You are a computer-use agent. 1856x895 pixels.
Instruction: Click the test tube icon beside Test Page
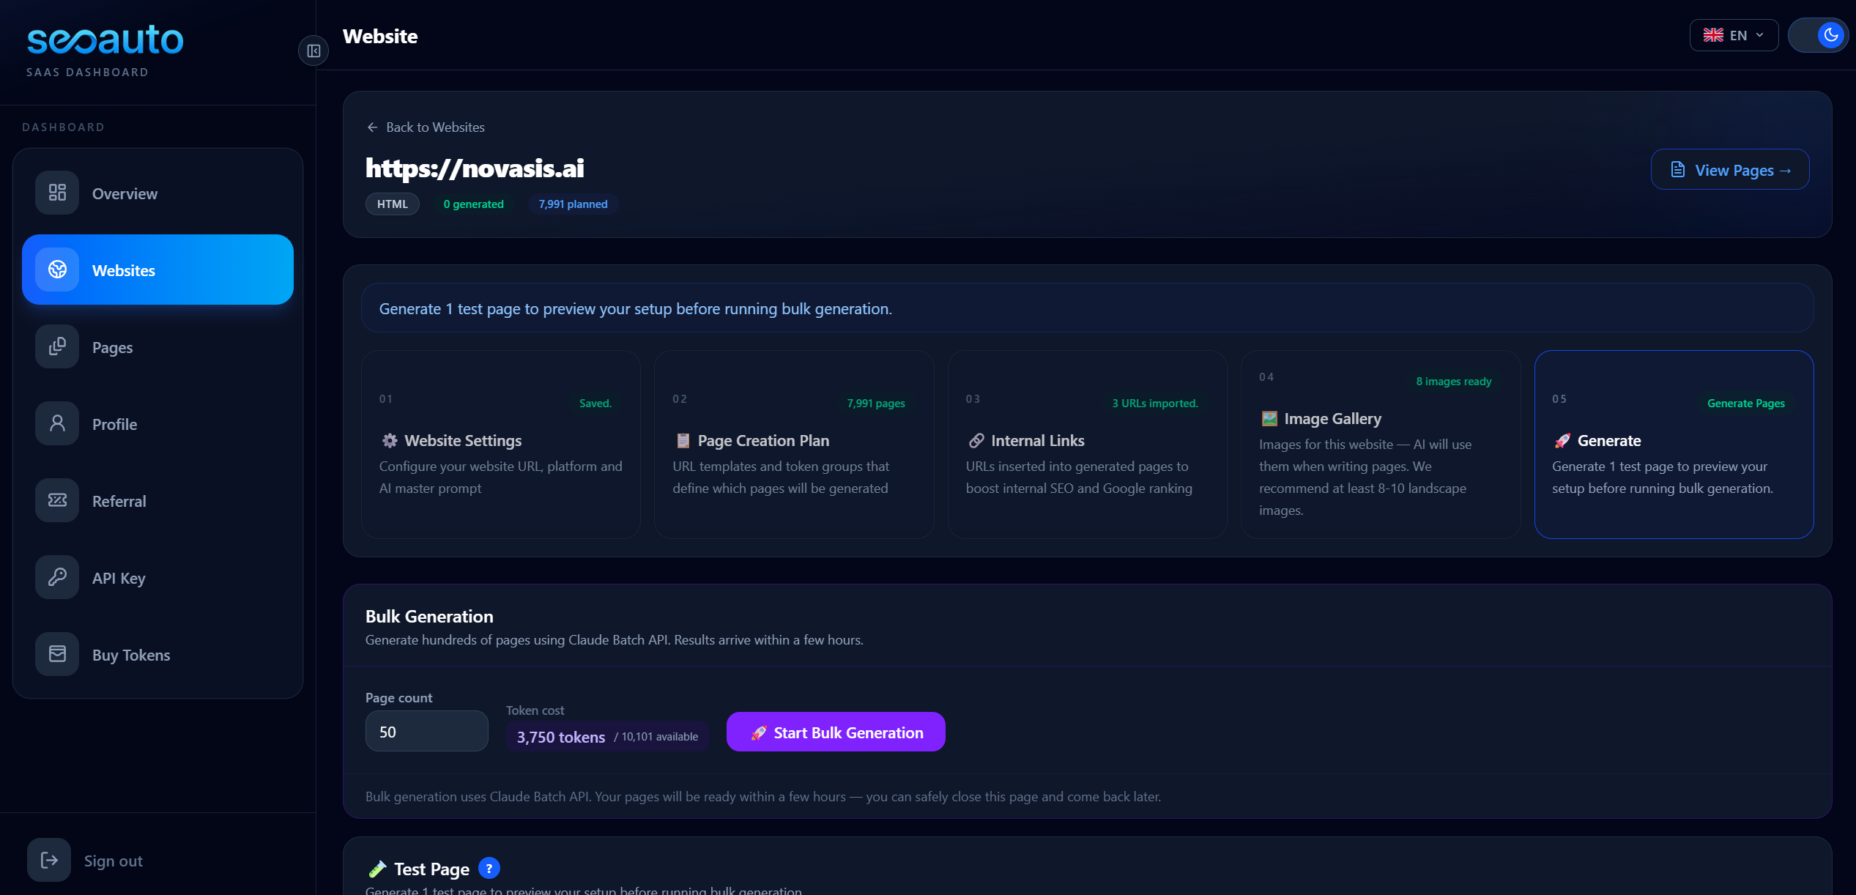click(377, 869)
